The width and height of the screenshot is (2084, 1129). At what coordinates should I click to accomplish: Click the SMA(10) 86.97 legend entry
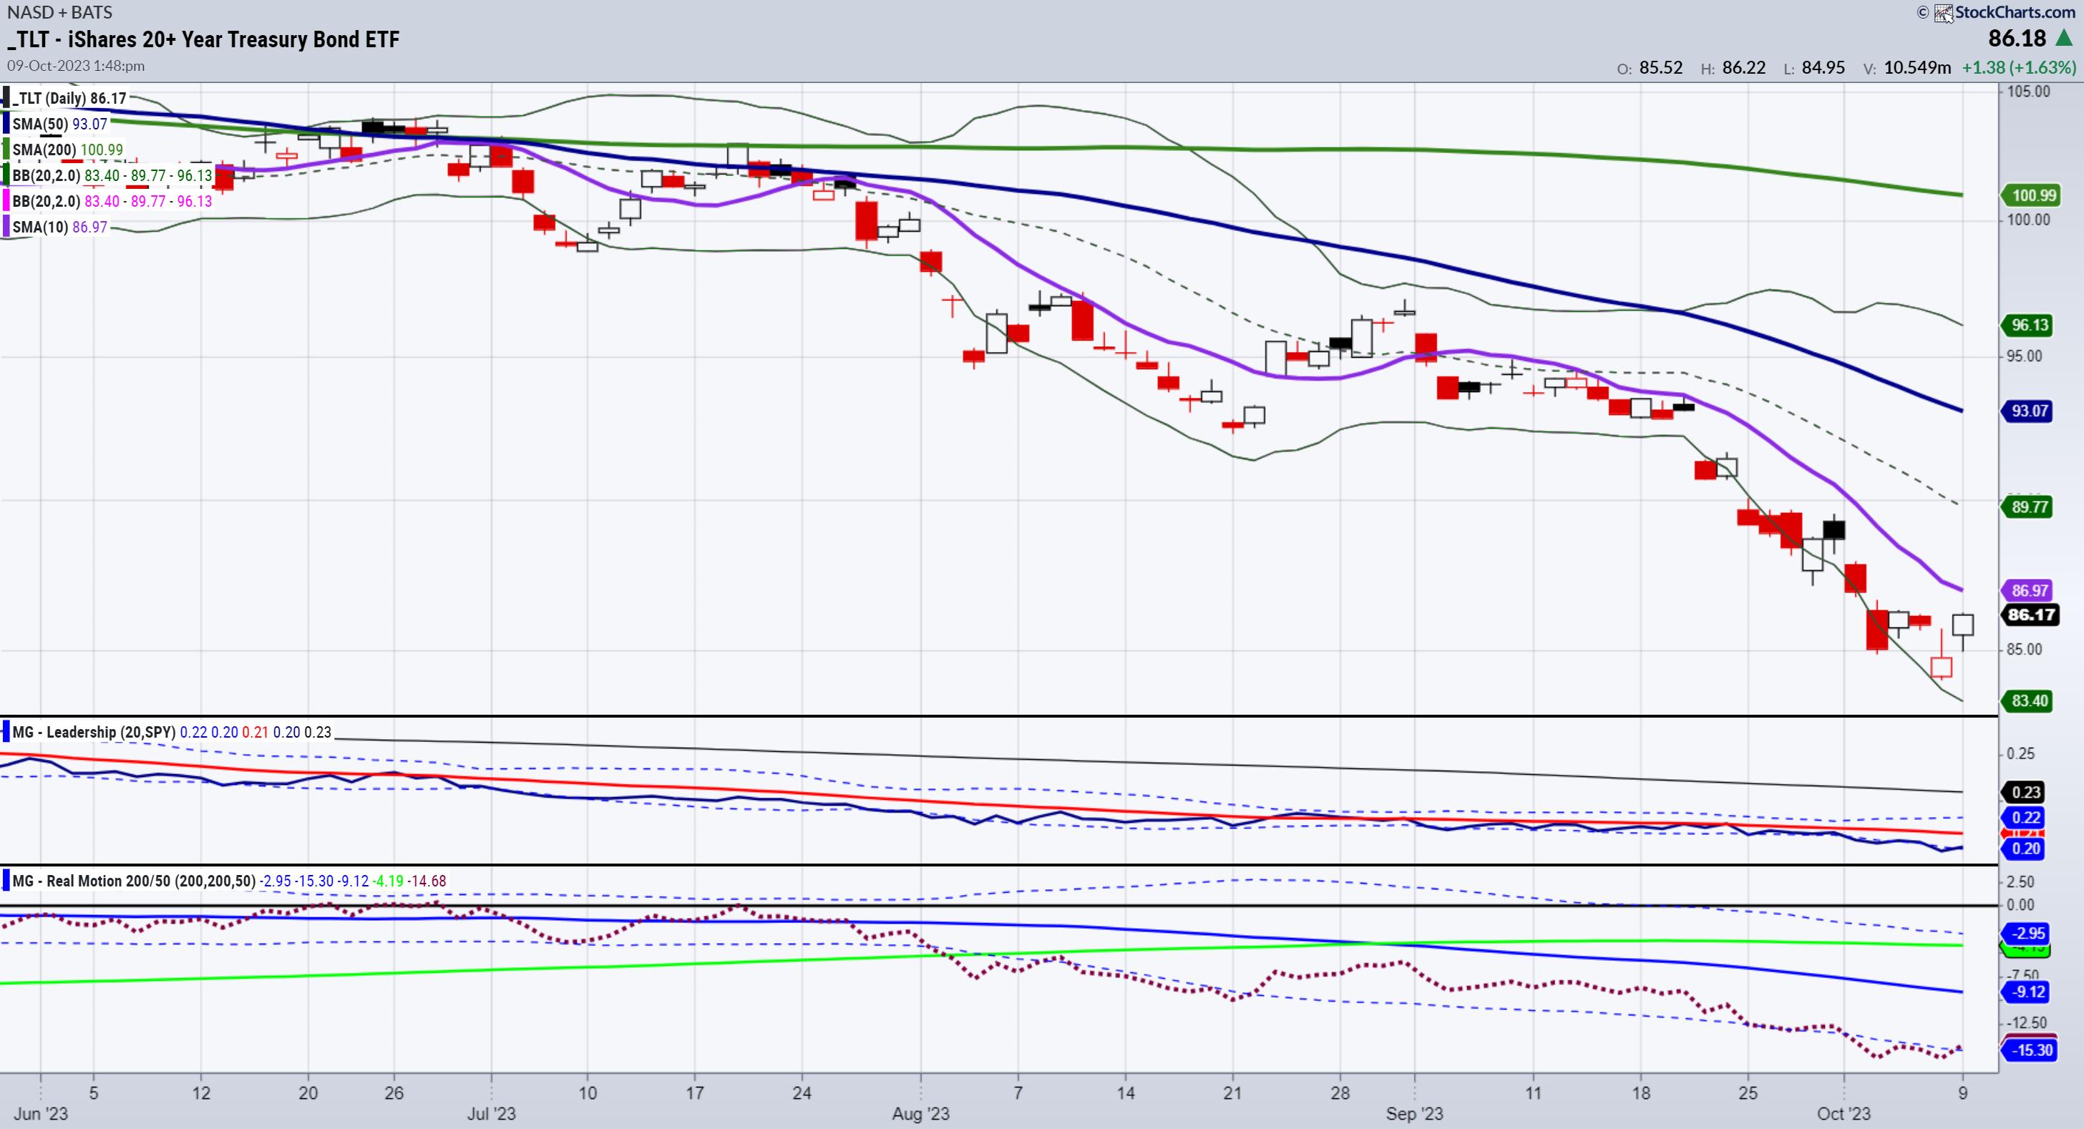pyautogui.click(x=60, y=228)
